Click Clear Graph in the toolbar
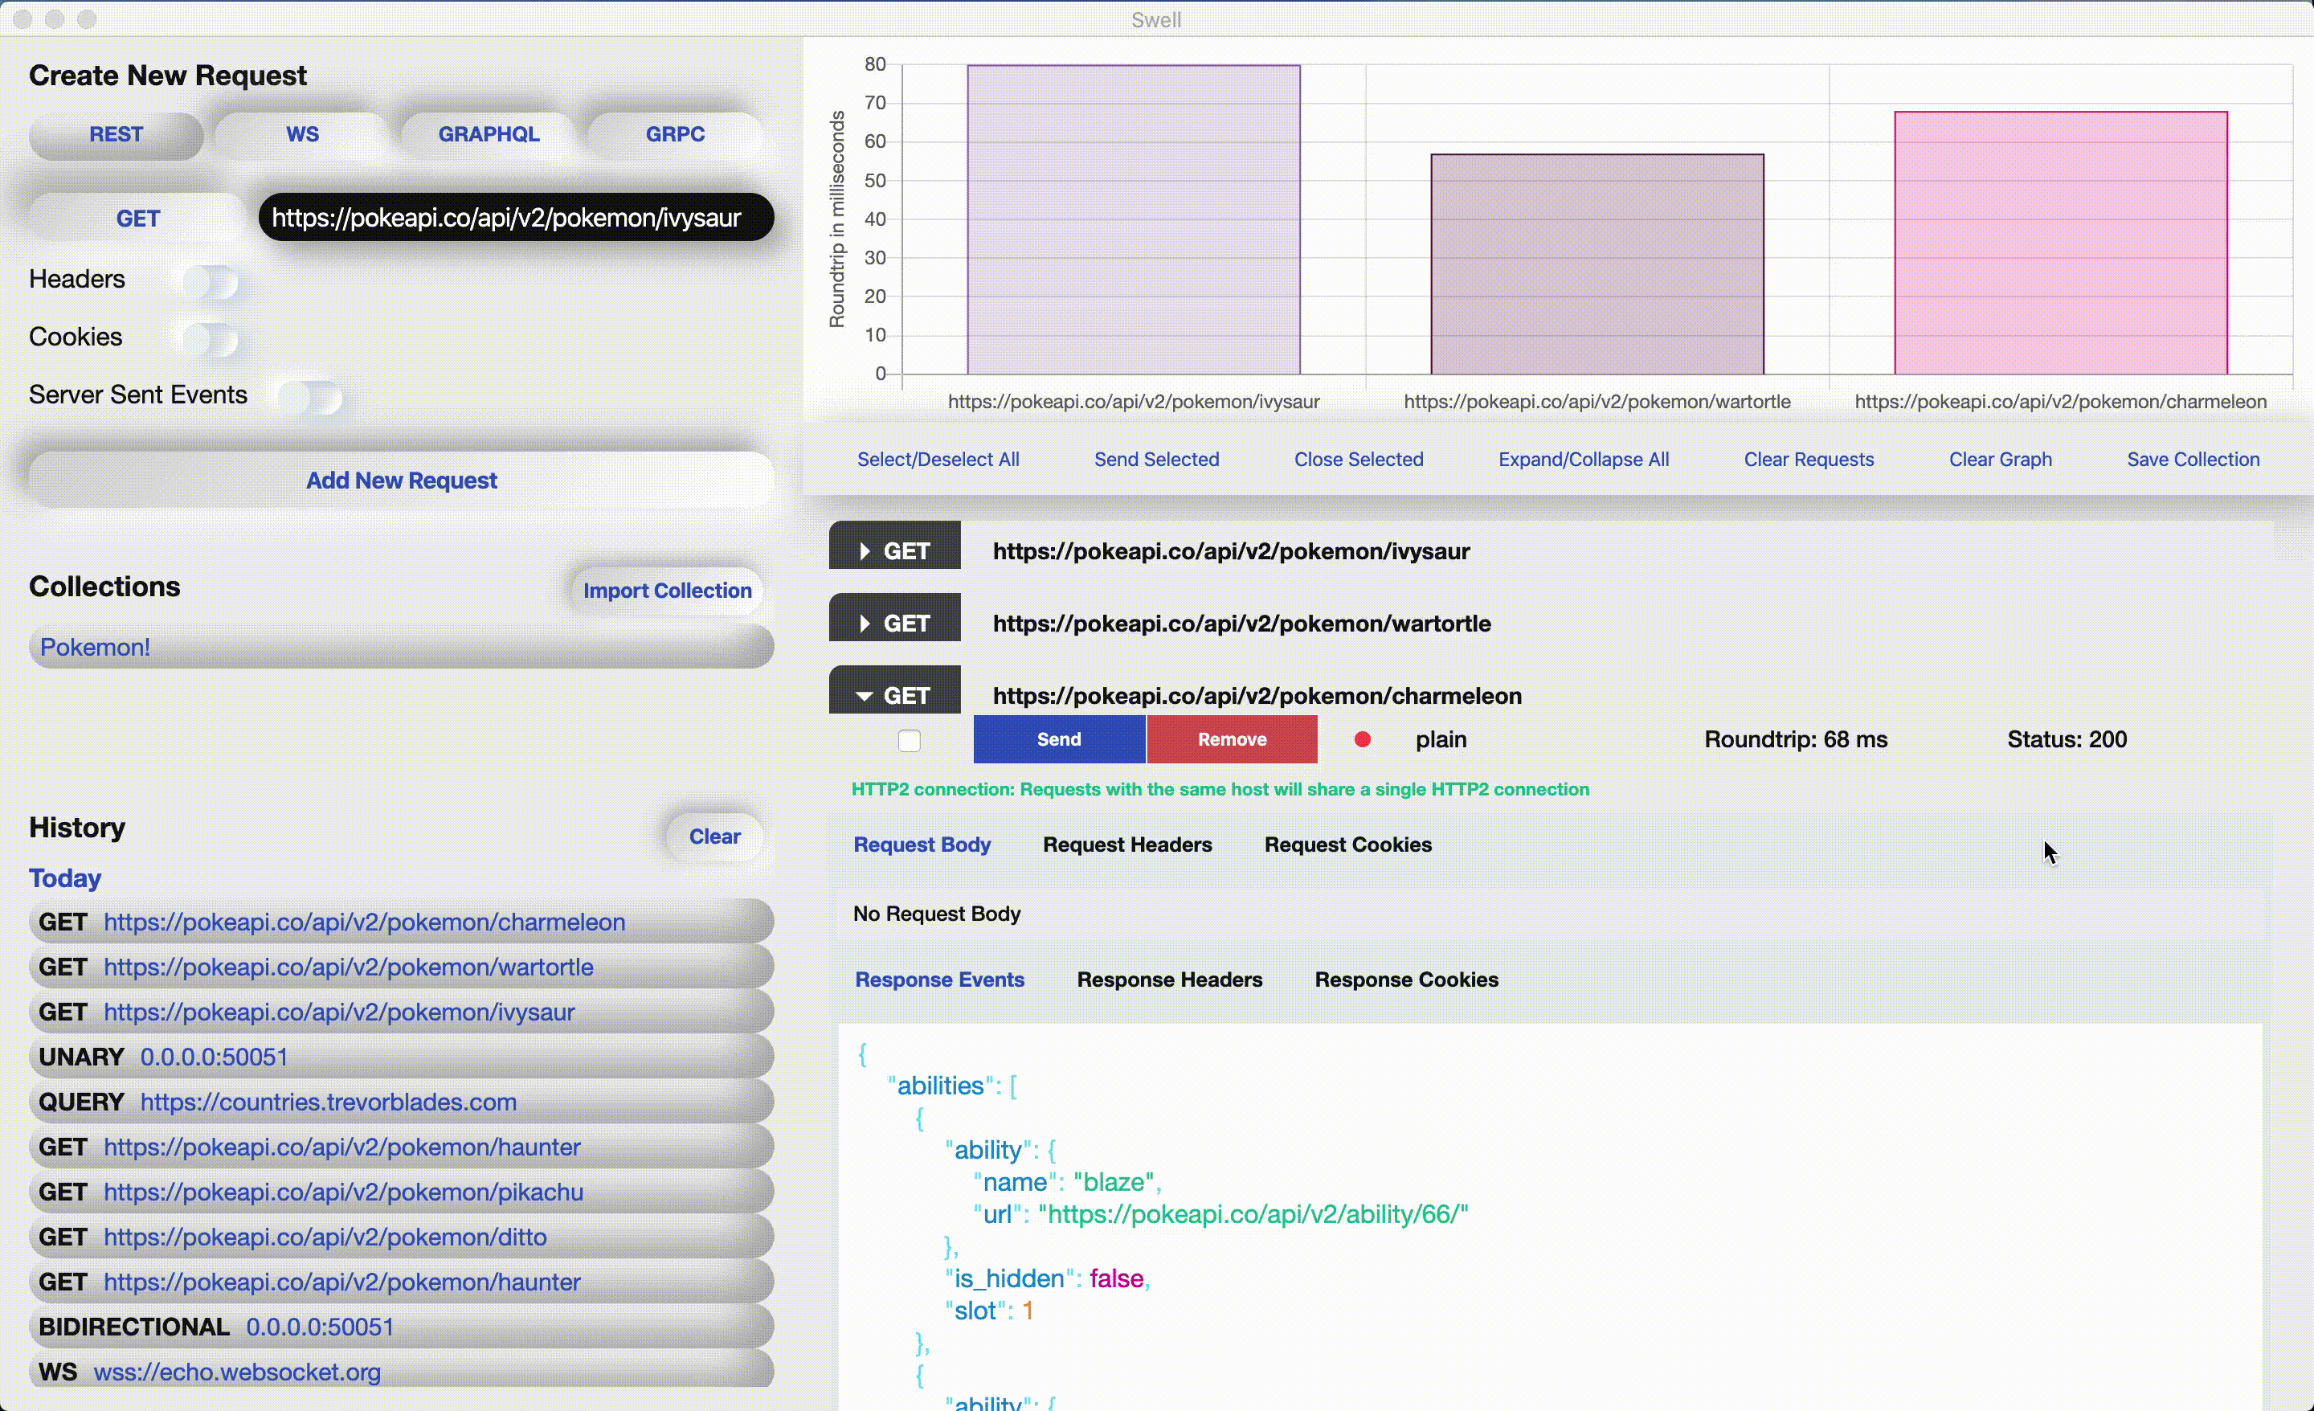Screen dimensions: 2314x1411 pyautogui.click(x=1999, y=460)
